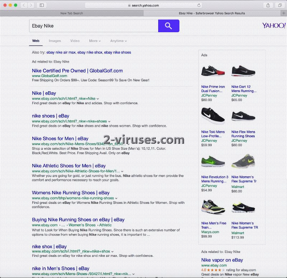This screenshot has height=278, width=287.
Task: Open the Anytime filter dropdown
Action: coord(118,41)
